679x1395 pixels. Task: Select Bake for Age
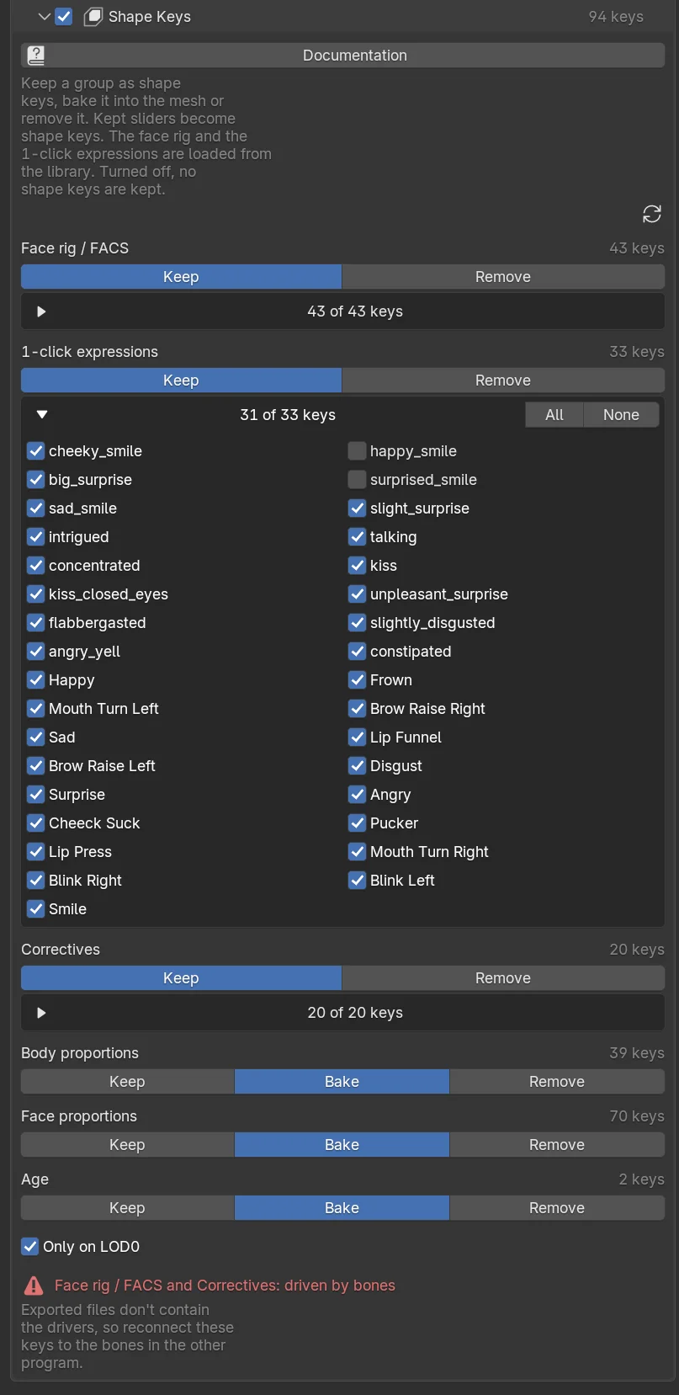342,1208
